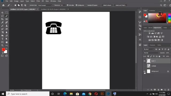
Task: Select the Rectangular Marquee tool
Action: (7, 13)
